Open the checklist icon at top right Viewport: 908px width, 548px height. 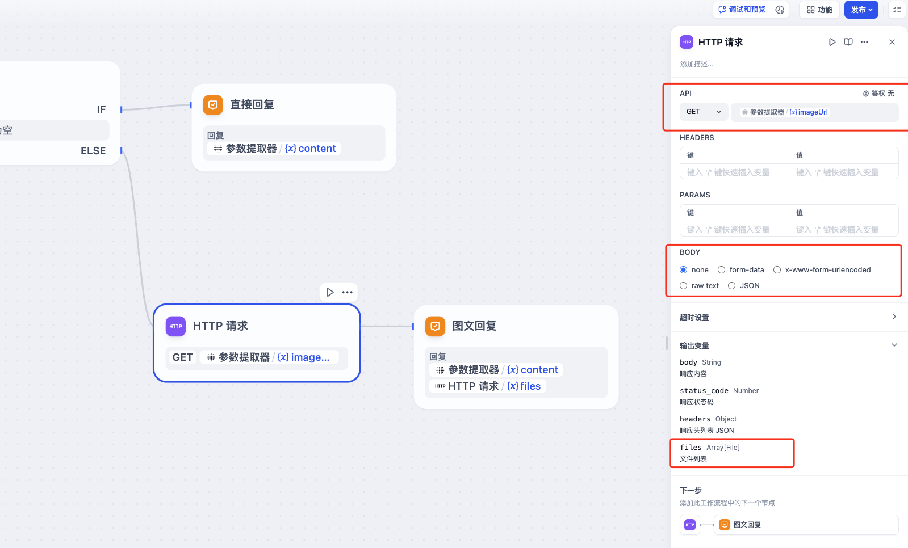(897, 10)
